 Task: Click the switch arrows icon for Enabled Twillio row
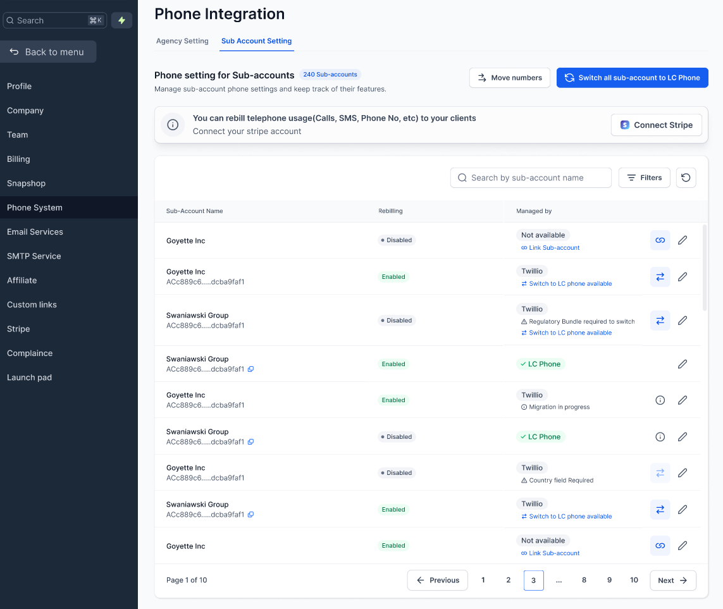[x=660, y=276]
